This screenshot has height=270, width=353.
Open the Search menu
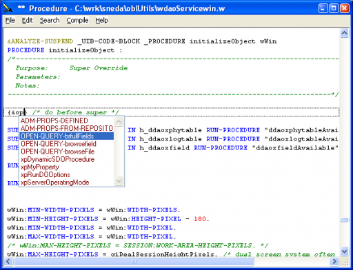pos(50,21)
